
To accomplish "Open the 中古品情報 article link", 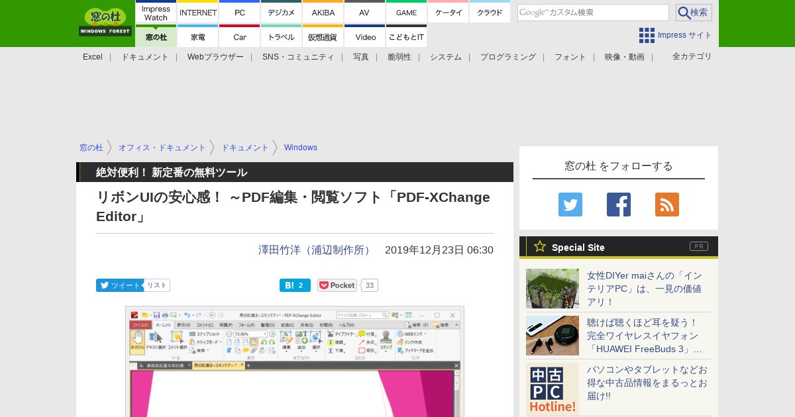I will (x=647, y=383).
